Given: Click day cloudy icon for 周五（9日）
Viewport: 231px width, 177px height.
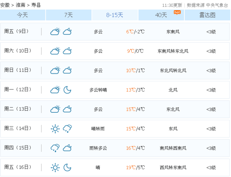Looking at the screenshot, I should (55, 31).
